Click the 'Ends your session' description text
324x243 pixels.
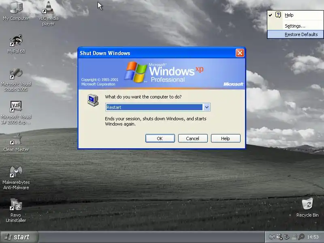(x=156, y=121)
